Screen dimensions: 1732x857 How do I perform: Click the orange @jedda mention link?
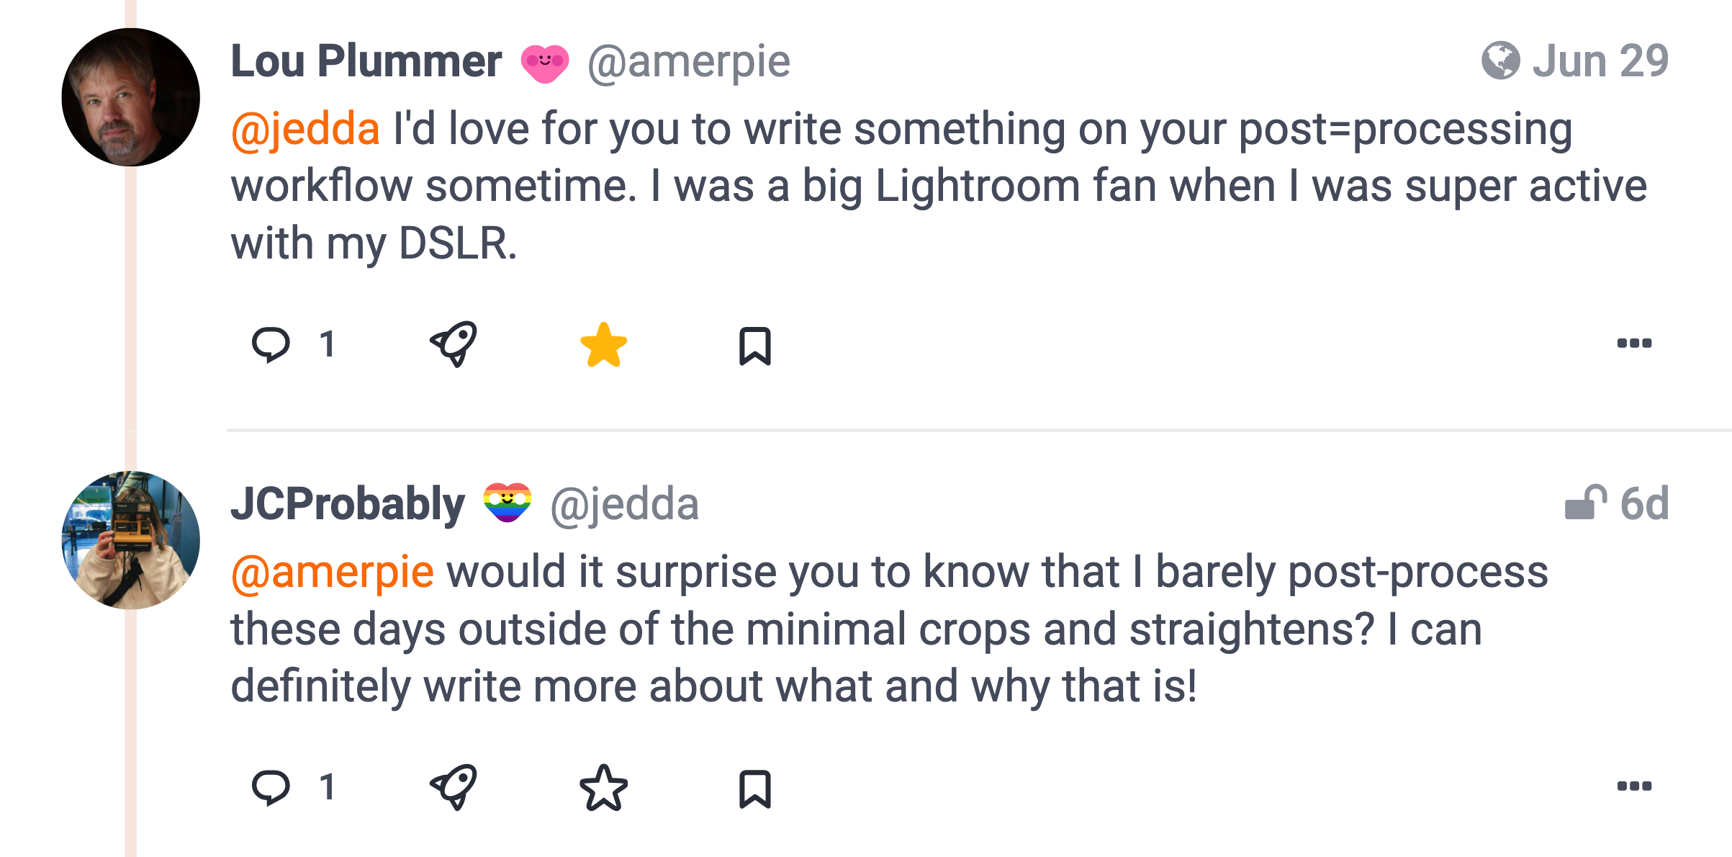(x=305, y=130)
